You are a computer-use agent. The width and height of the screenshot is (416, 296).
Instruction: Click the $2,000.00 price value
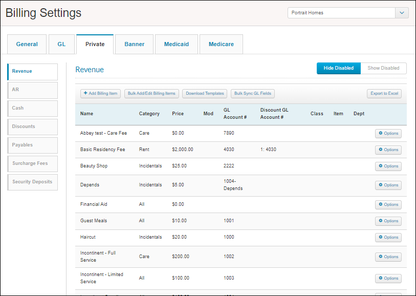point(183,150)
